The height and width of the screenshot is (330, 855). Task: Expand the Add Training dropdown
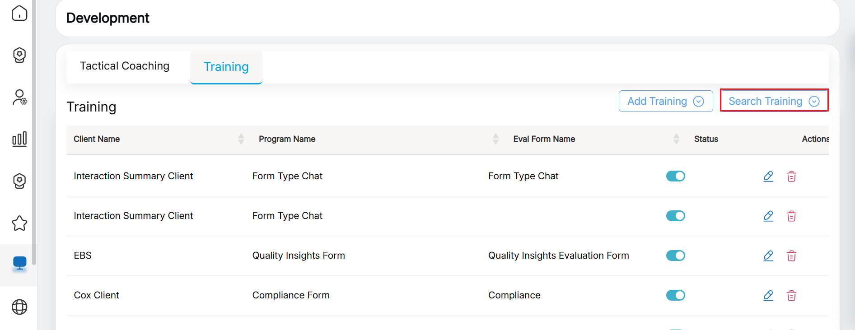click(x=665, y=101)
